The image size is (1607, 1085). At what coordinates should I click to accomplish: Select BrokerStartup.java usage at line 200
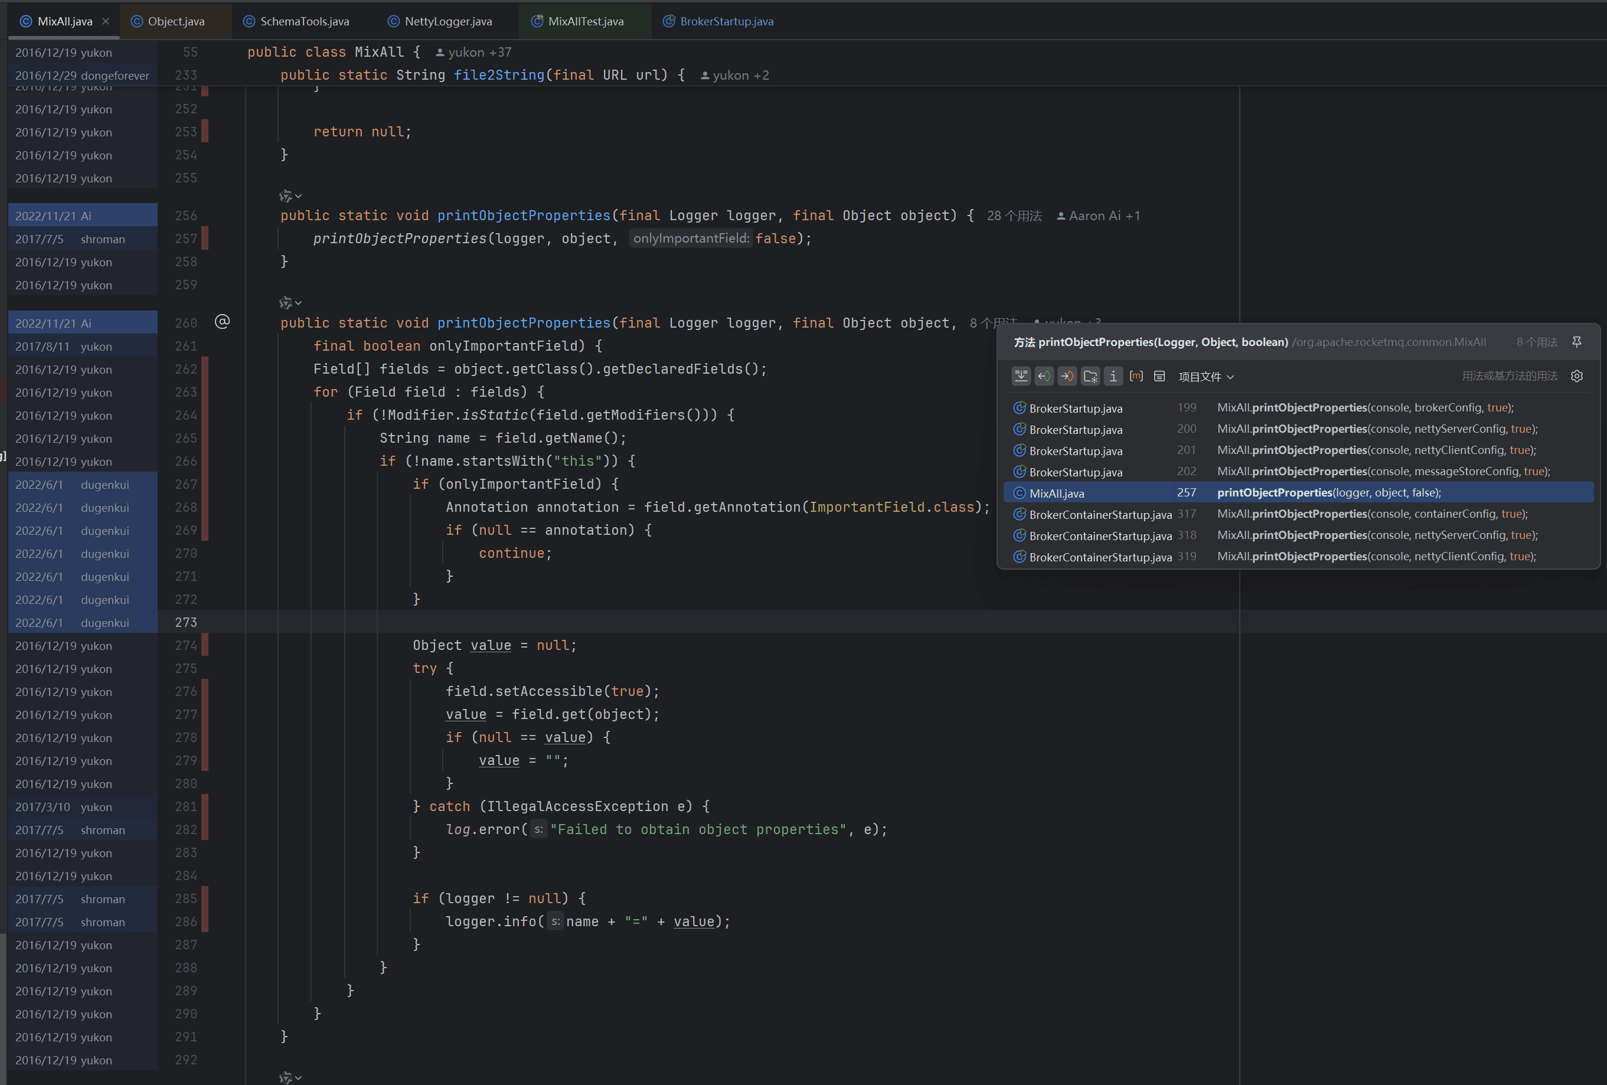point(1298,429)
